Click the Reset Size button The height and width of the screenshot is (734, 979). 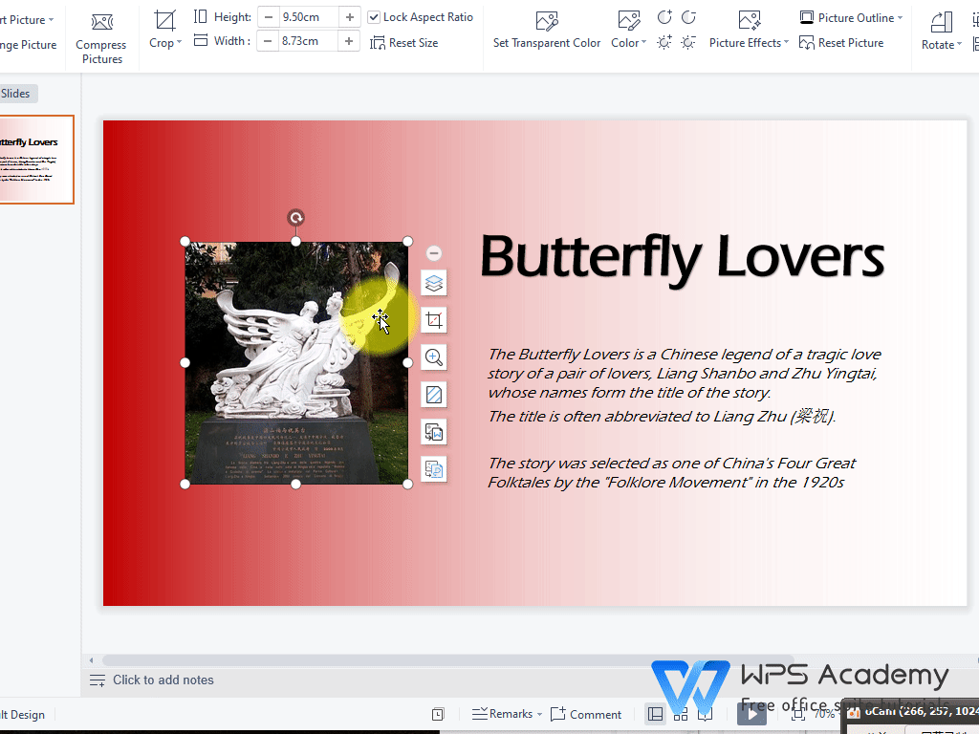(404, 42)
